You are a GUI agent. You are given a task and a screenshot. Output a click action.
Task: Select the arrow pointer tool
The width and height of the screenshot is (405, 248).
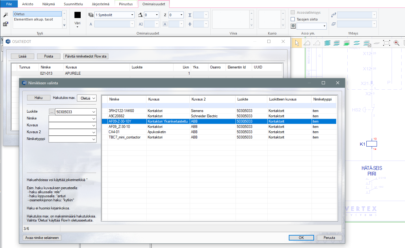[297, 43]
